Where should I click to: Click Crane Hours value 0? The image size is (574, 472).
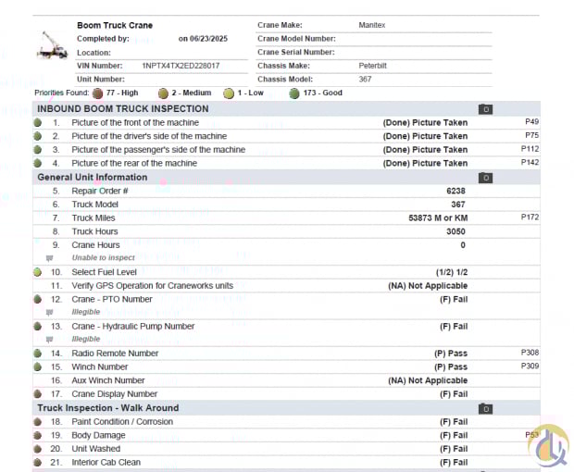[x=463, y=245]
